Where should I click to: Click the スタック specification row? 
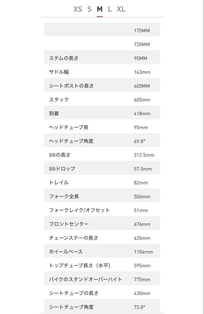pyautogui.click(x=59, y=99)
